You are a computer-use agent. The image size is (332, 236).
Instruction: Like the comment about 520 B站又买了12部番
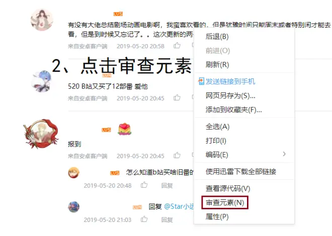(177, 97)
